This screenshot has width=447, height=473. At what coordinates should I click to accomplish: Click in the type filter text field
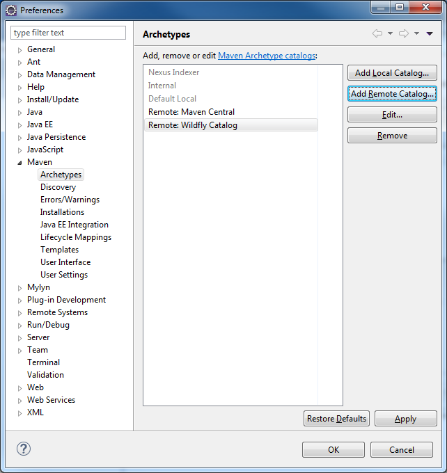68,33
